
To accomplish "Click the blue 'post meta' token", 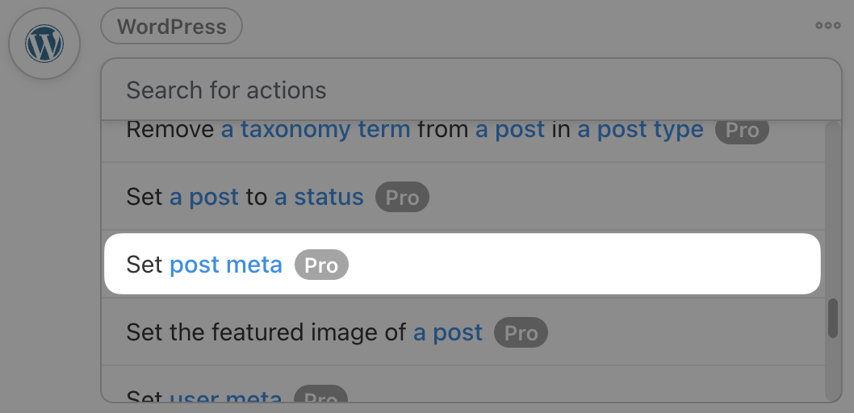I will click(x=226, y=265).
